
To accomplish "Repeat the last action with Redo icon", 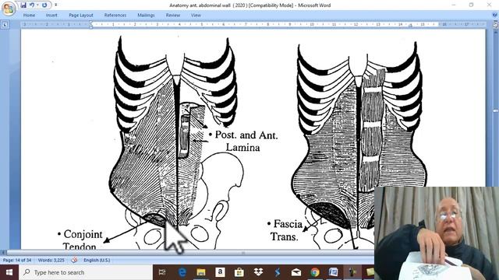I will (44, 5).
